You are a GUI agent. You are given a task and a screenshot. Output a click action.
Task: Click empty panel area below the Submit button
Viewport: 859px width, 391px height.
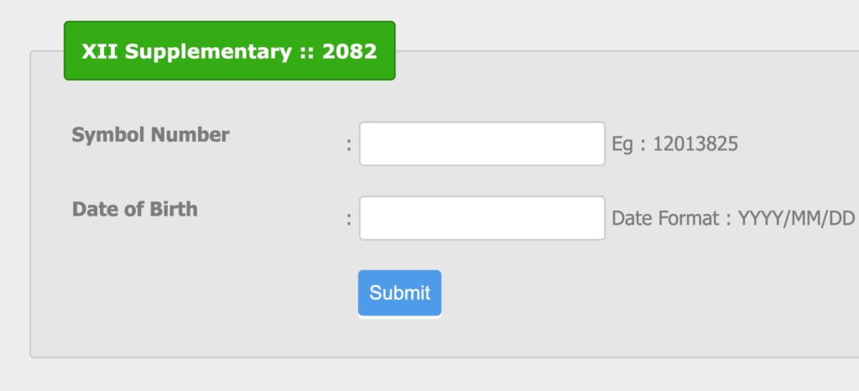(x=399, y=338)
